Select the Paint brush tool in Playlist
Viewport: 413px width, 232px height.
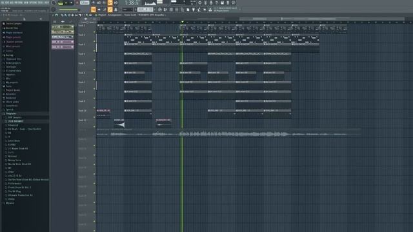point(66,15)
